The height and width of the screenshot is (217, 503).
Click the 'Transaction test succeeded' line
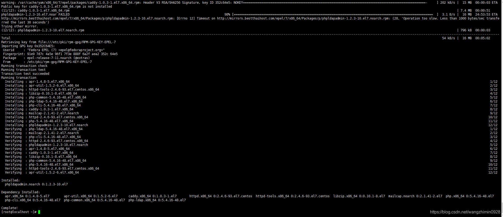(25, 74)
